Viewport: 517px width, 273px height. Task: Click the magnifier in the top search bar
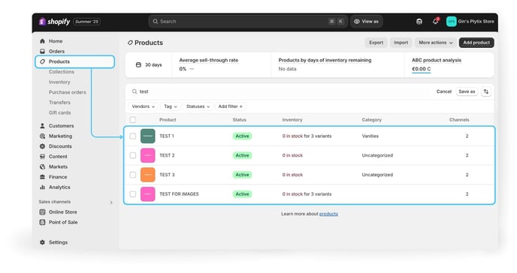pos(155,22)
